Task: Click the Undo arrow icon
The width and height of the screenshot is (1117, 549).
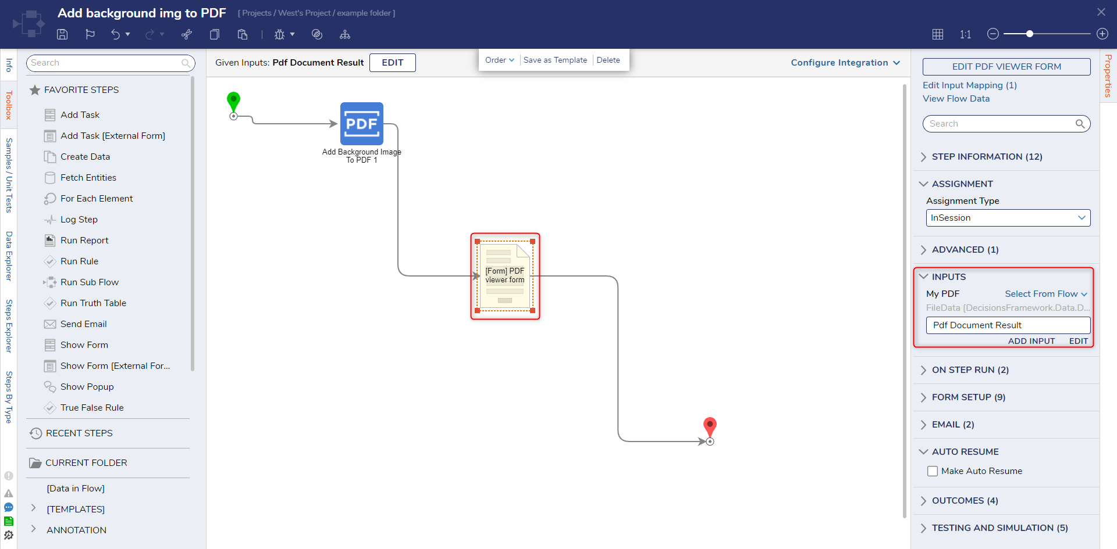Action: [115, 34]
